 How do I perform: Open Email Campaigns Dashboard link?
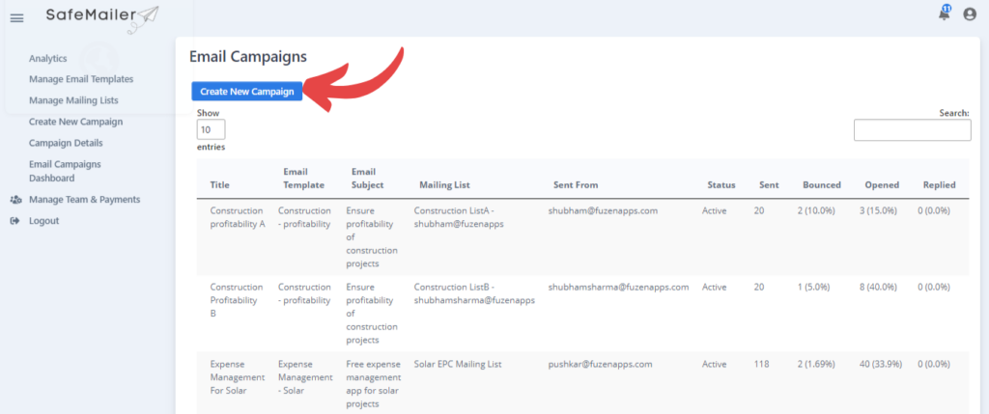click(x=65, y=171)
